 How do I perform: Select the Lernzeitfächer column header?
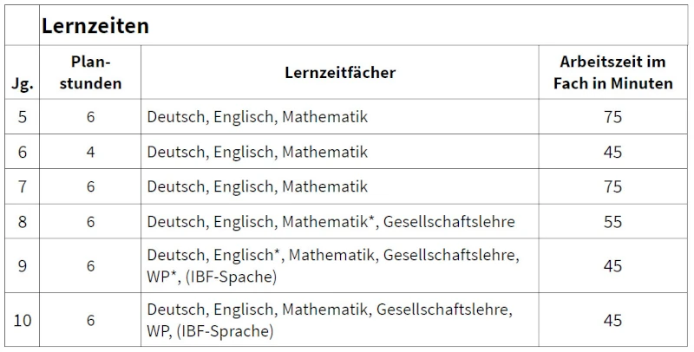339,73
